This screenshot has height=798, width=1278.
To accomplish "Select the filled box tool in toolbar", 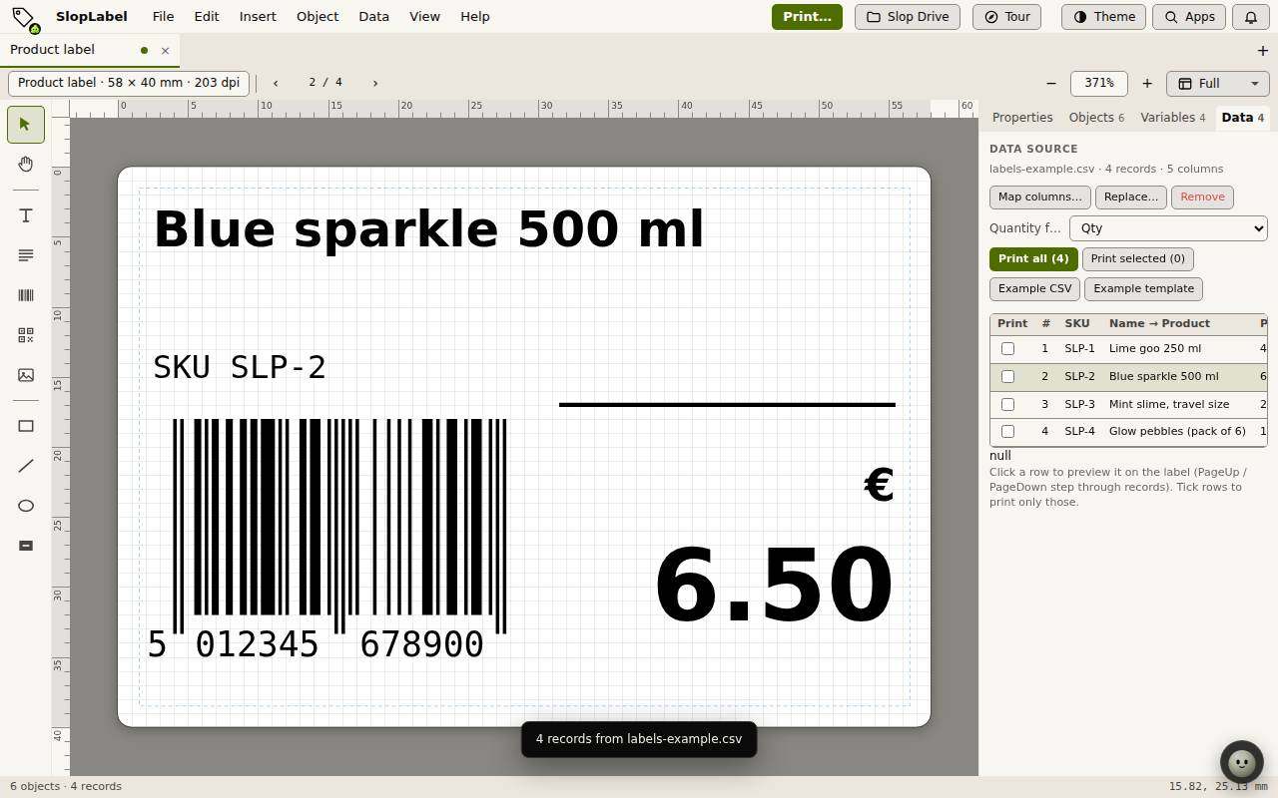I will pos(26,546).
